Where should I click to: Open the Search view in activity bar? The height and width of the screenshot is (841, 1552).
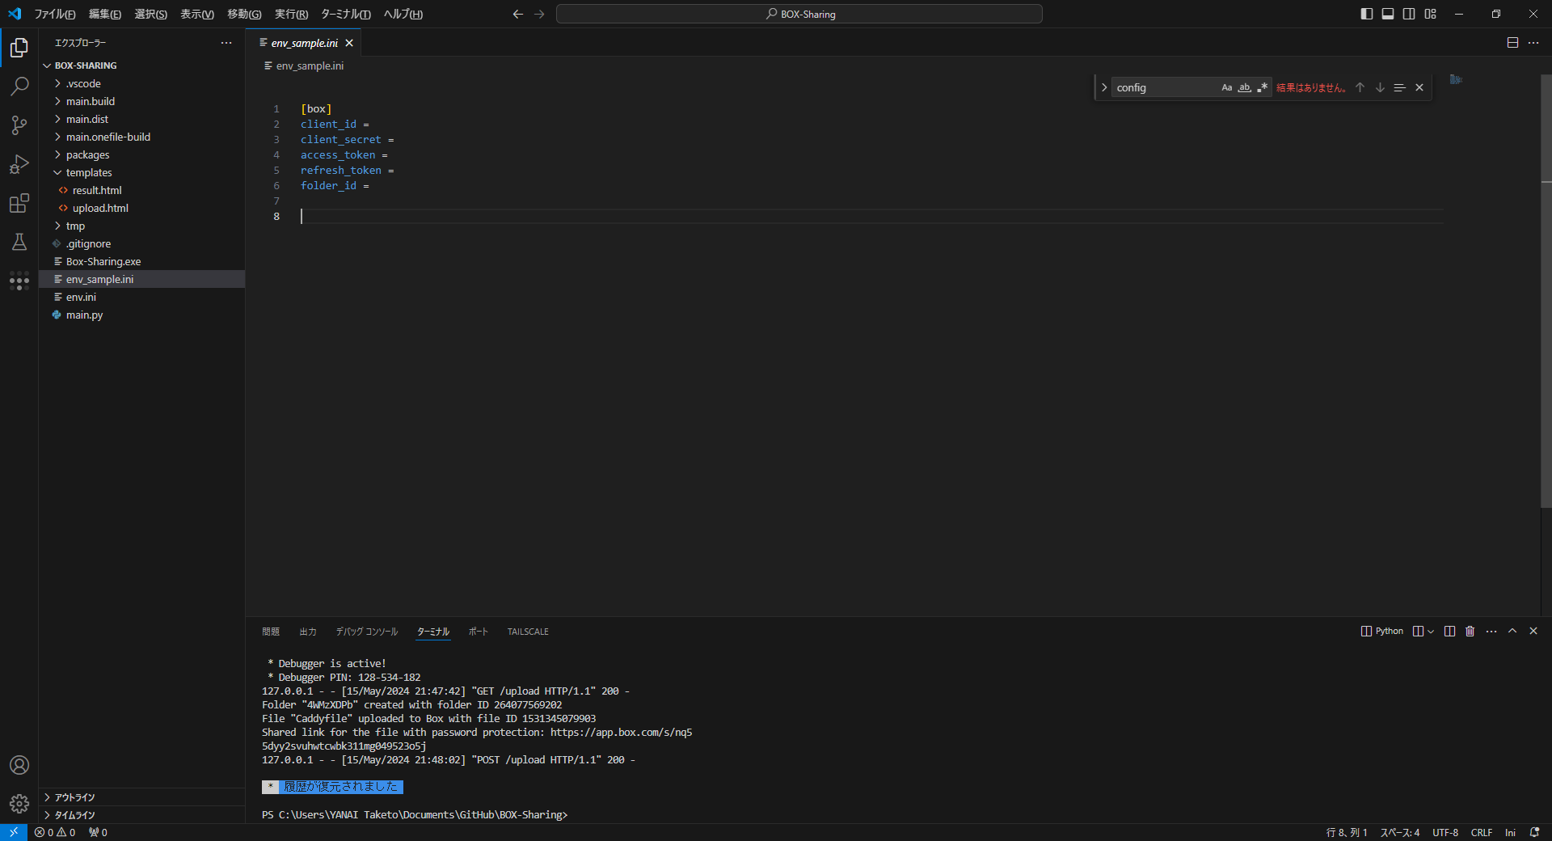tap(19, 87)
